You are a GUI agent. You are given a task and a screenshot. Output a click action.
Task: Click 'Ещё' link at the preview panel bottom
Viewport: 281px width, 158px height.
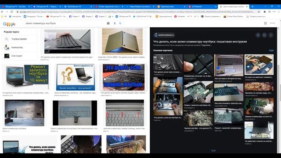(213, 151)
